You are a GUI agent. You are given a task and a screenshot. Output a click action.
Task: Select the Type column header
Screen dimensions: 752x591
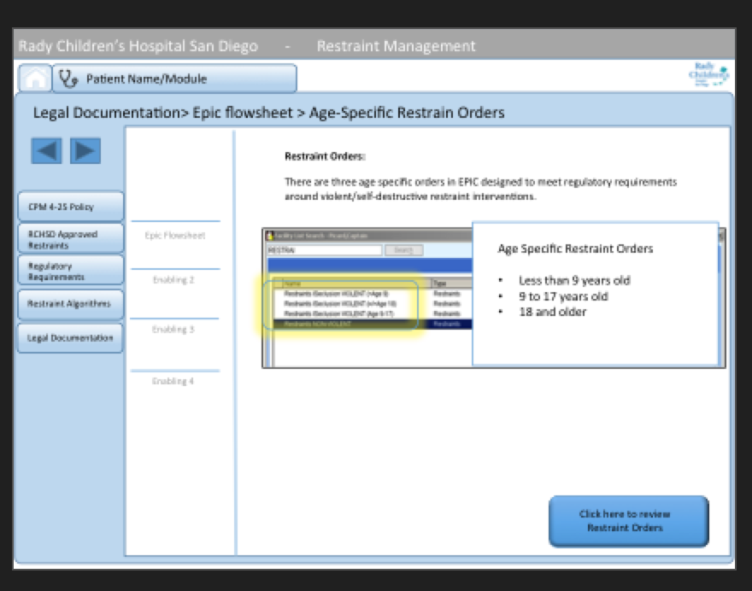[x=451, y=284]
